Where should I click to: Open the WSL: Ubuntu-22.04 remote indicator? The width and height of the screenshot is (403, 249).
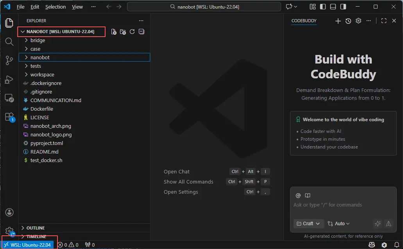pyautogui.click(x=28, y=245)
